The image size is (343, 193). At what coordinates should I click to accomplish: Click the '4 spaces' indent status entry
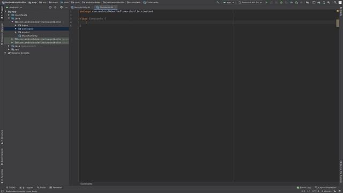pyautogui.click(x=326, y=191)
